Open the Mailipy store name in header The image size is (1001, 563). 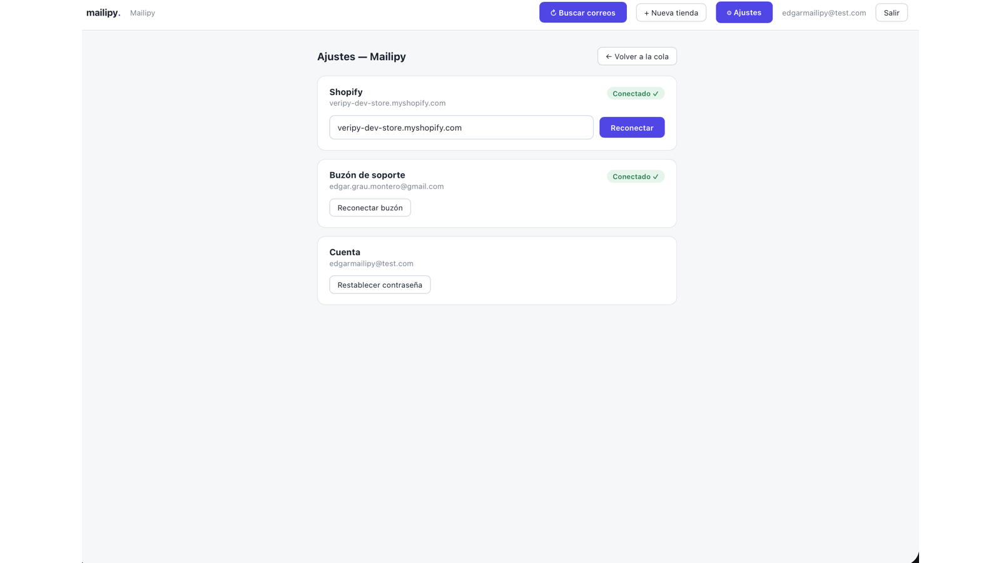coord(143,13)
